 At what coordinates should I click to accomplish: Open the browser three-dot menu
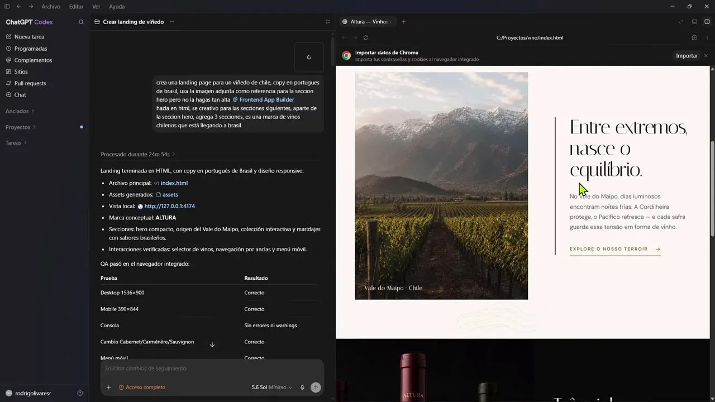pyautogui.click(x=706, y=37)
